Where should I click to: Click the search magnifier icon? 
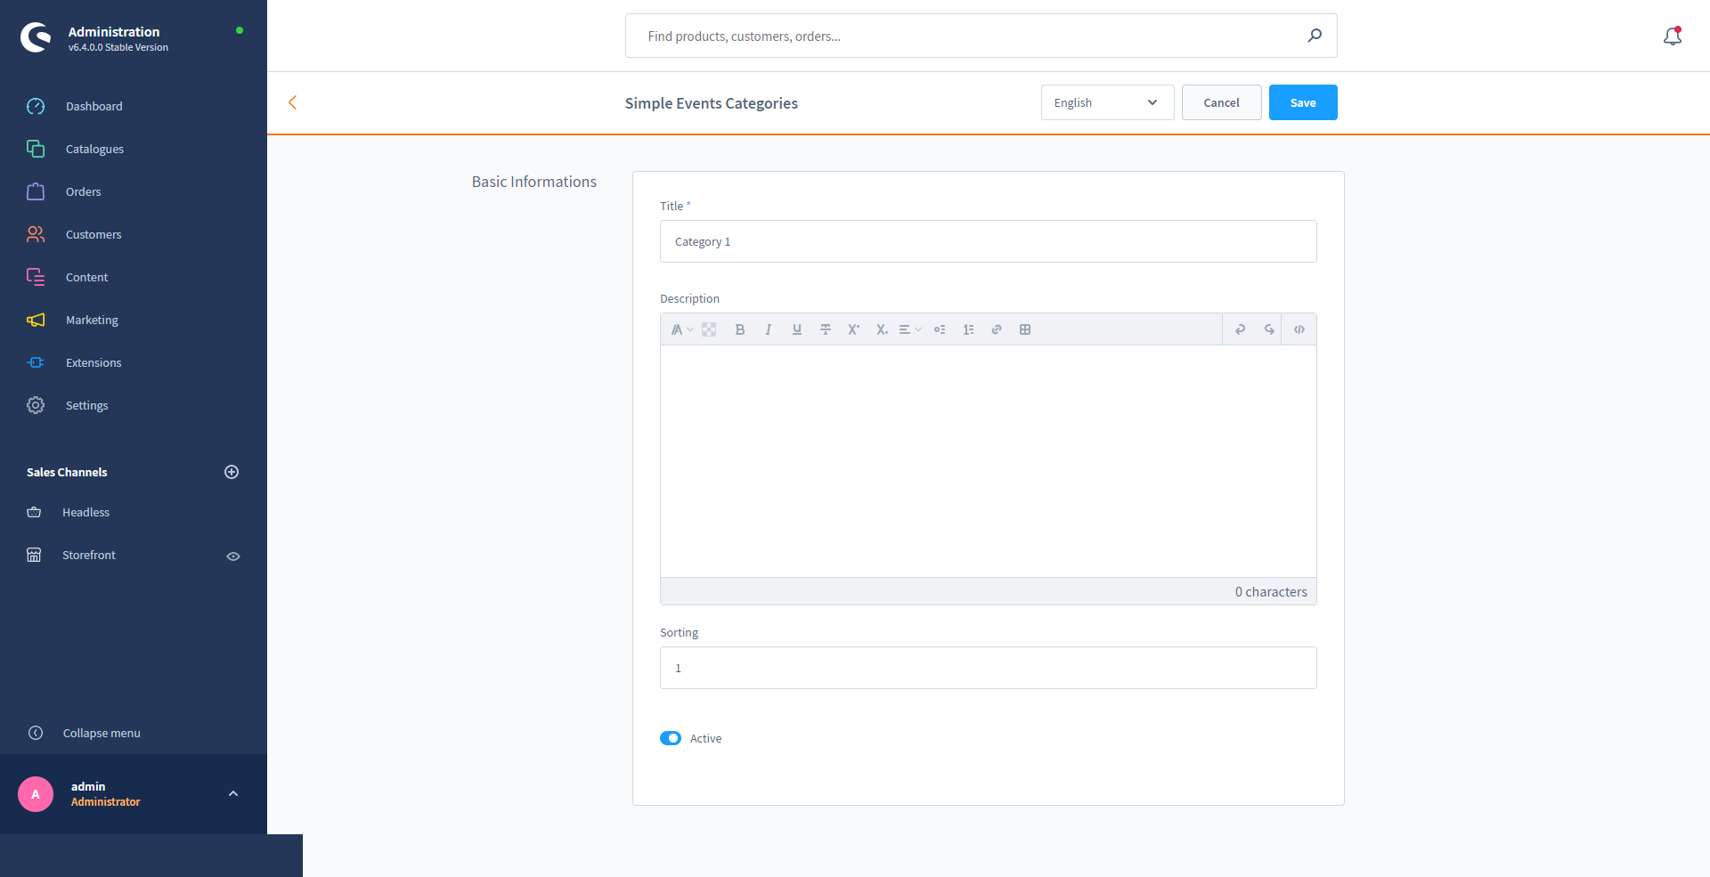(1315, 36)
